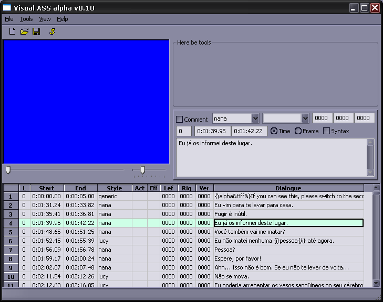Select the Frame radio button
The width and height of the screenshot is (383, 302).
click(x=298, y=131)
